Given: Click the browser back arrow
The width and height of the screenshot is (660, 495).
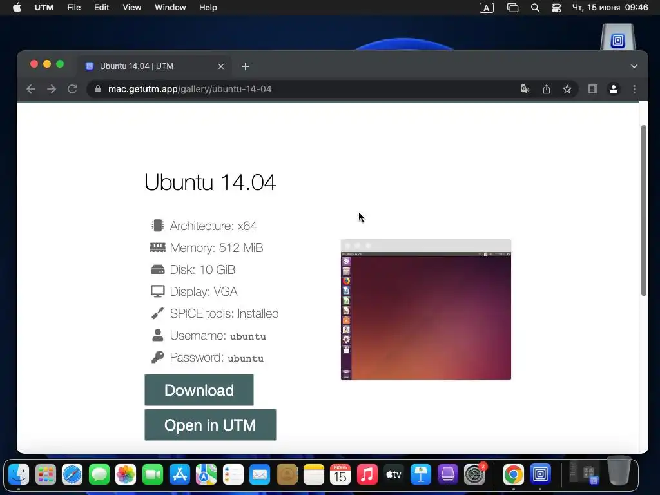Looking at the screenshot, I should click(31, 89).
